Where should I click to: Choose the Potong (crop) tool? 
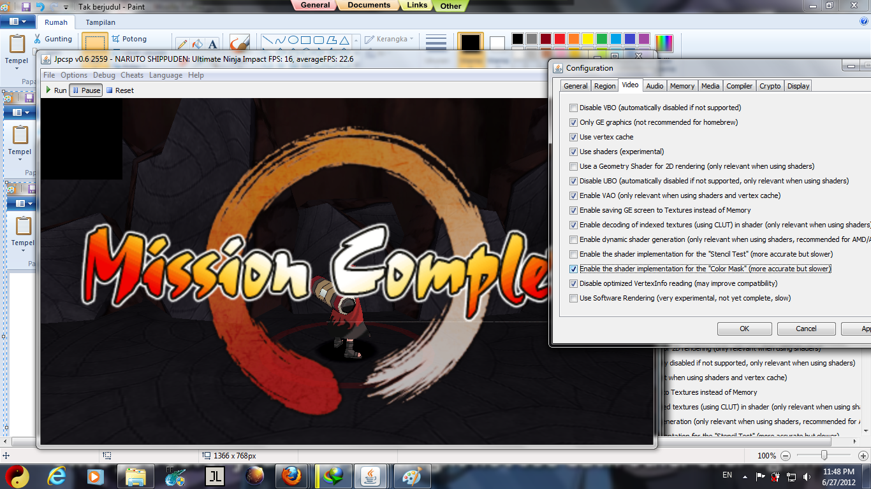[116, 39]
